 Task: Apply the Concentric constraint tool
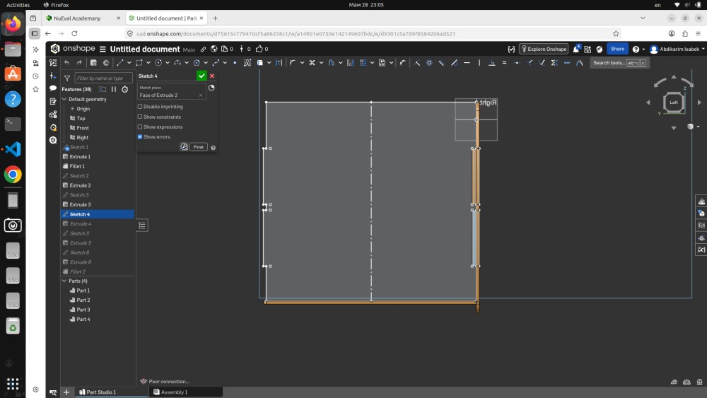tap(429, 63)
